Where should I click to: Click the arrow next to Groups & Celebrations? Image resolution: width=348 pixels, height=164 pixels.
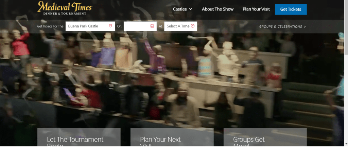pyautogui.click(x=305, y=26)
